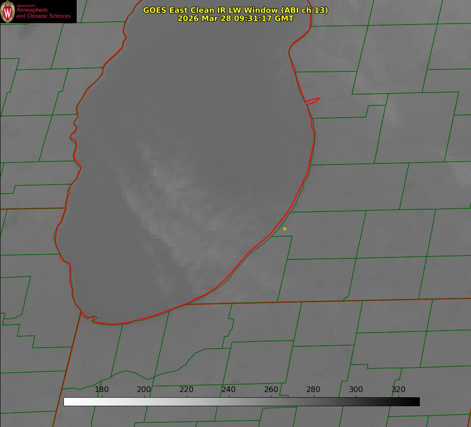Click the mid-gray center of the colorbar
This screenshot has width=471, height=427.
(241, 401)
